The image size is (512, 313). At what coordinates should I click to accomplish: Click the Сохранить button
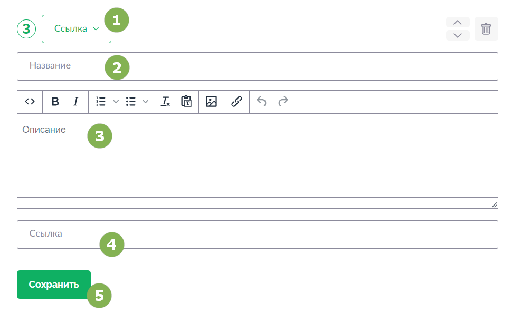[x=54, y=285]
